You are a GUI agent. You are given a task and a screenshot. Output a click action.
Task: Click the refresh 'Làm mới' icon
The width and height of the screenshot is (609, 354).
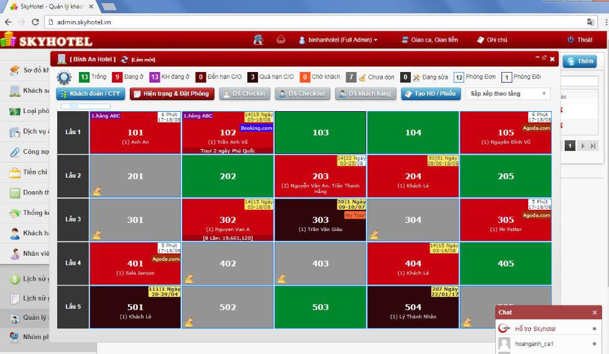pos(124,60)
